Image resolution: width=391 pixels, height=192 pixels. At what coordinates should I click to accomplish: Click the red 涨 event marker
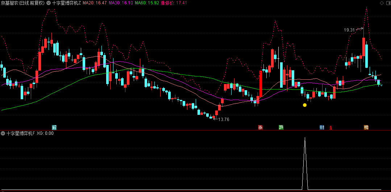click(x=260, y=128)
